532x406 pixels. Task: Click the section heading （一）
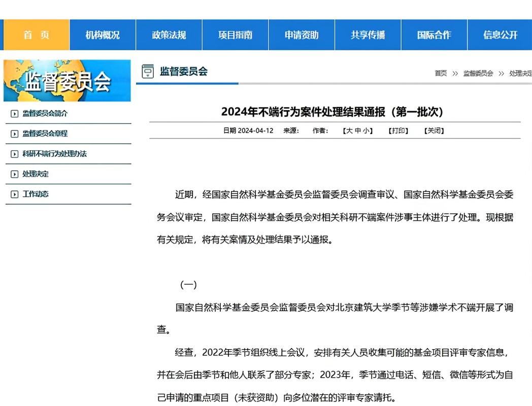point(188,284)
